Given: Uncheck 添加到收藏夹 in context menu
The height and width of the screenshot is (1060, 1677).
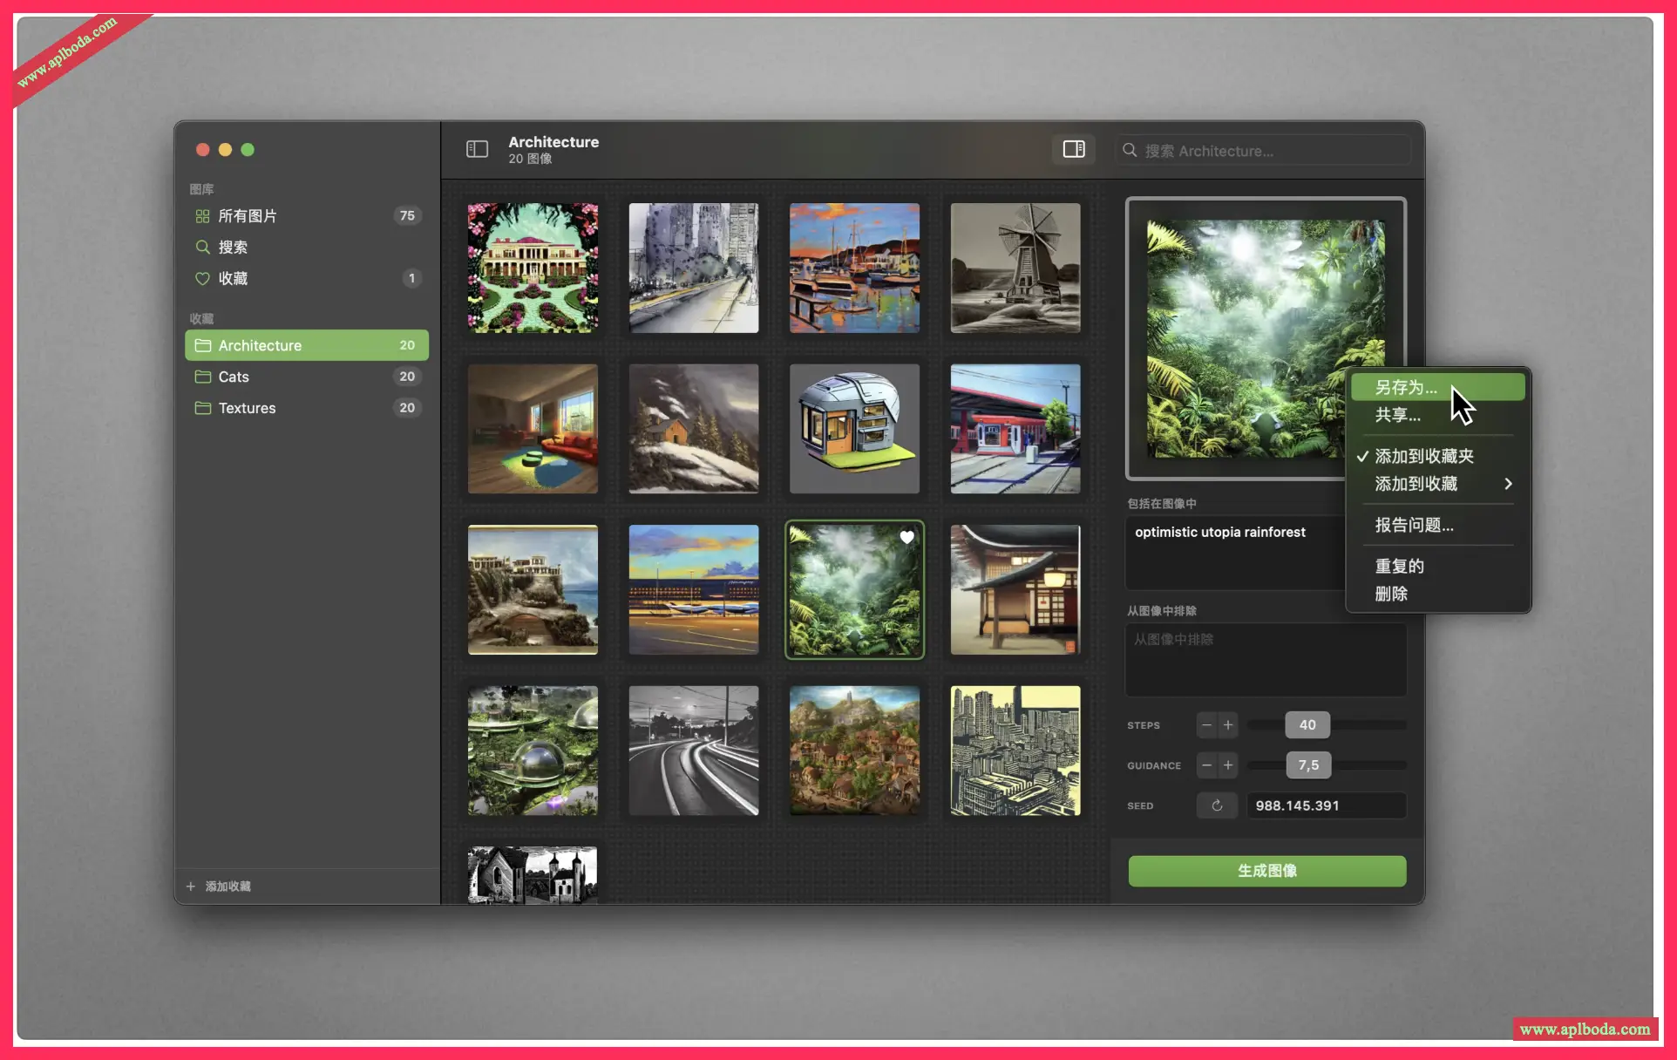Looking at the screenshot, I should pos(1423,456).
